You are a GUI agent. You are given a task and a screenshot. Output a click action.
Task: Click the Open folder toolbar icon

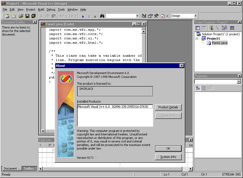(21, 16)
